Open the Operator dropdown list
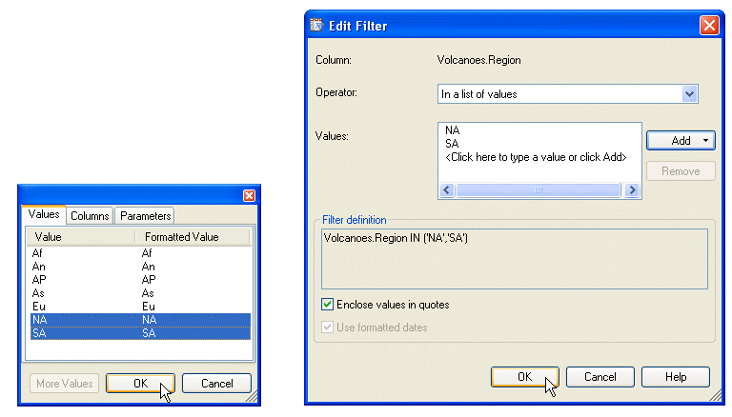732x417 pixels. 690,93
